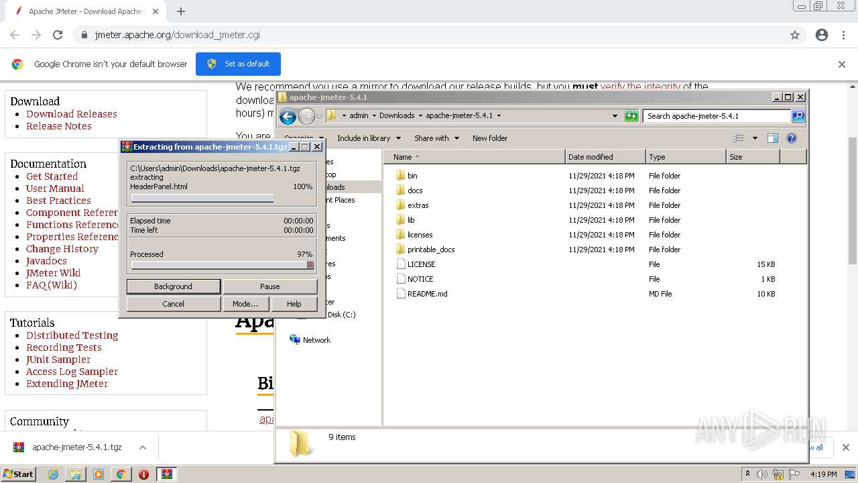
Task: Bookmark this page with star icon
Action: coord(795,35)
